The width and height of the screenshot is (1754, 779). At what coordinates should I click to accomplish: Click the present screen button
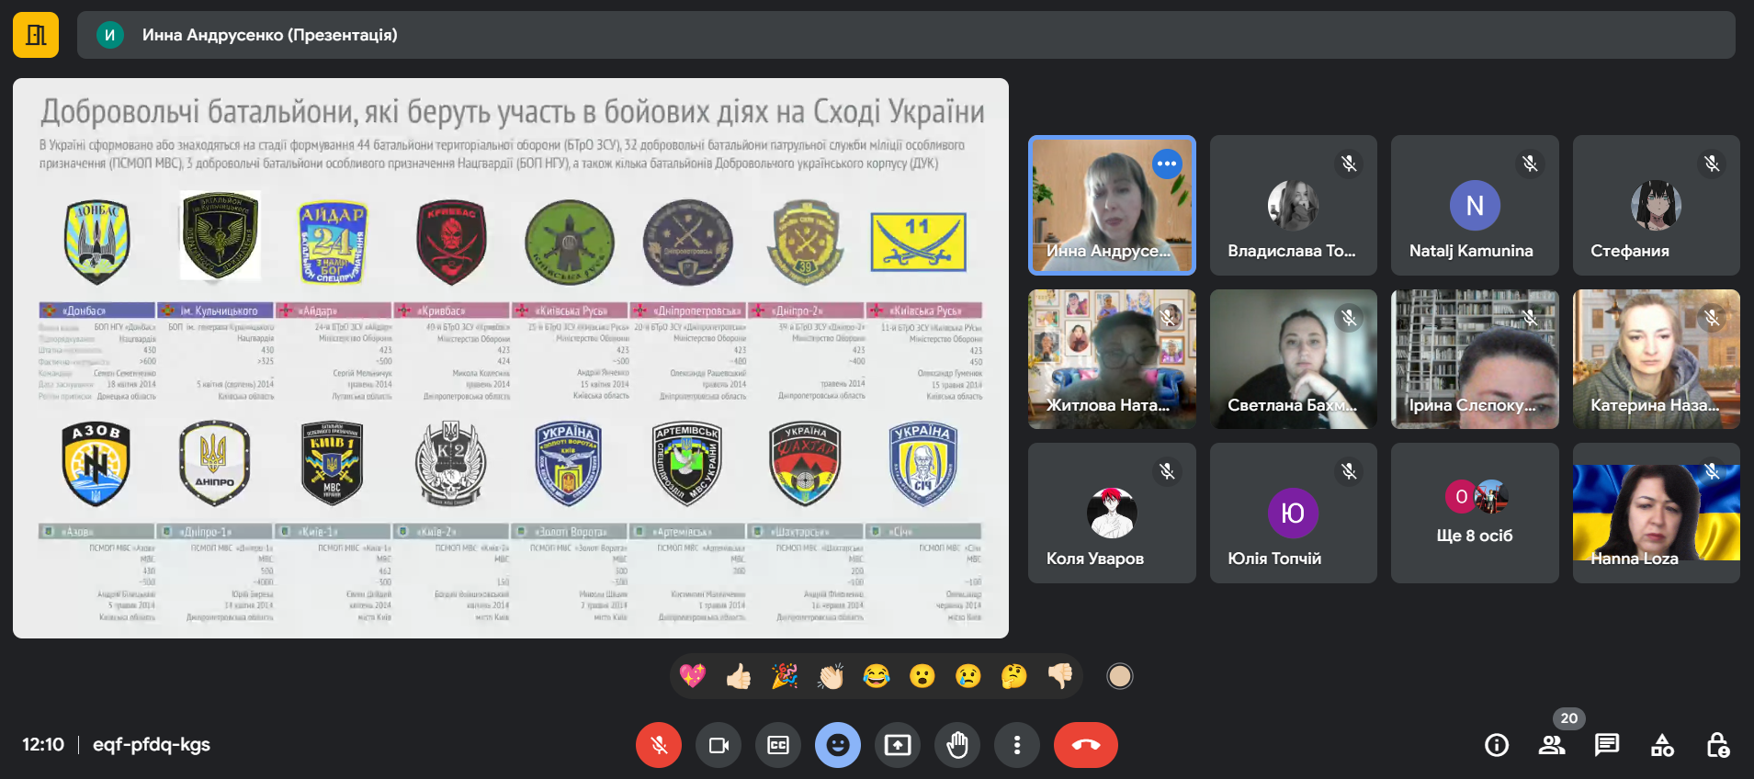click(898, 745)
